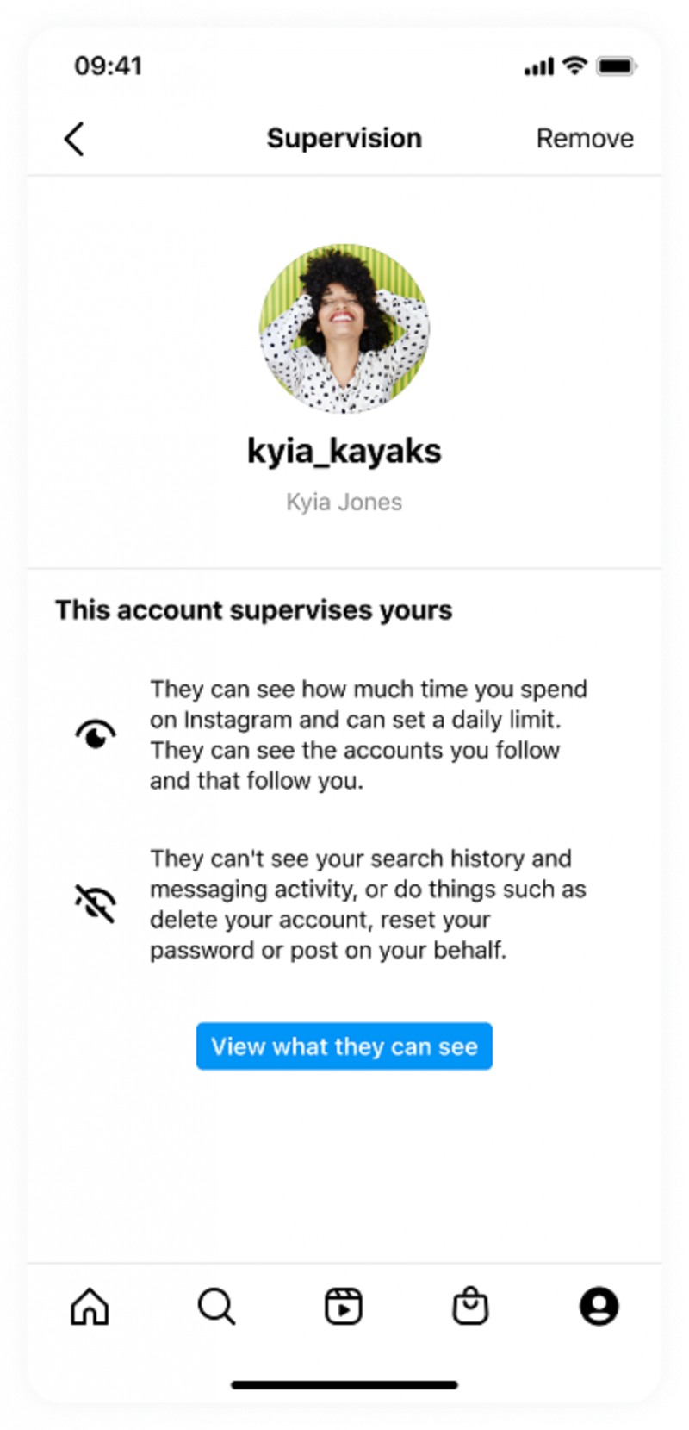The height and width of the screenshot is (1430, 689).
Task: Go back using the back arrow
Action: pyautogui.click(x=75, y=139)
